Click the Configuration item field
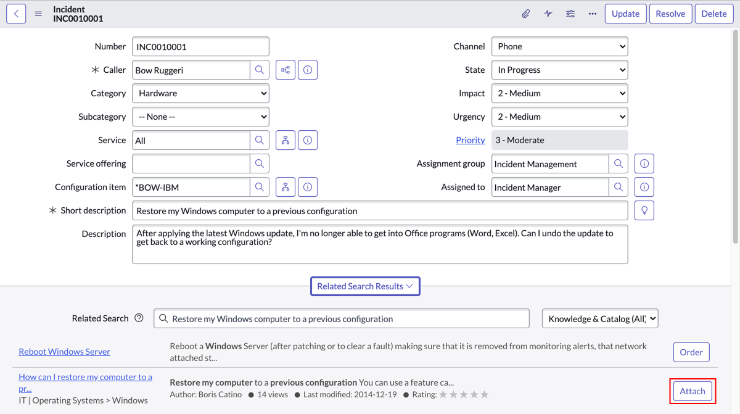This screenshot has width=740, height=414. (191, 187)
